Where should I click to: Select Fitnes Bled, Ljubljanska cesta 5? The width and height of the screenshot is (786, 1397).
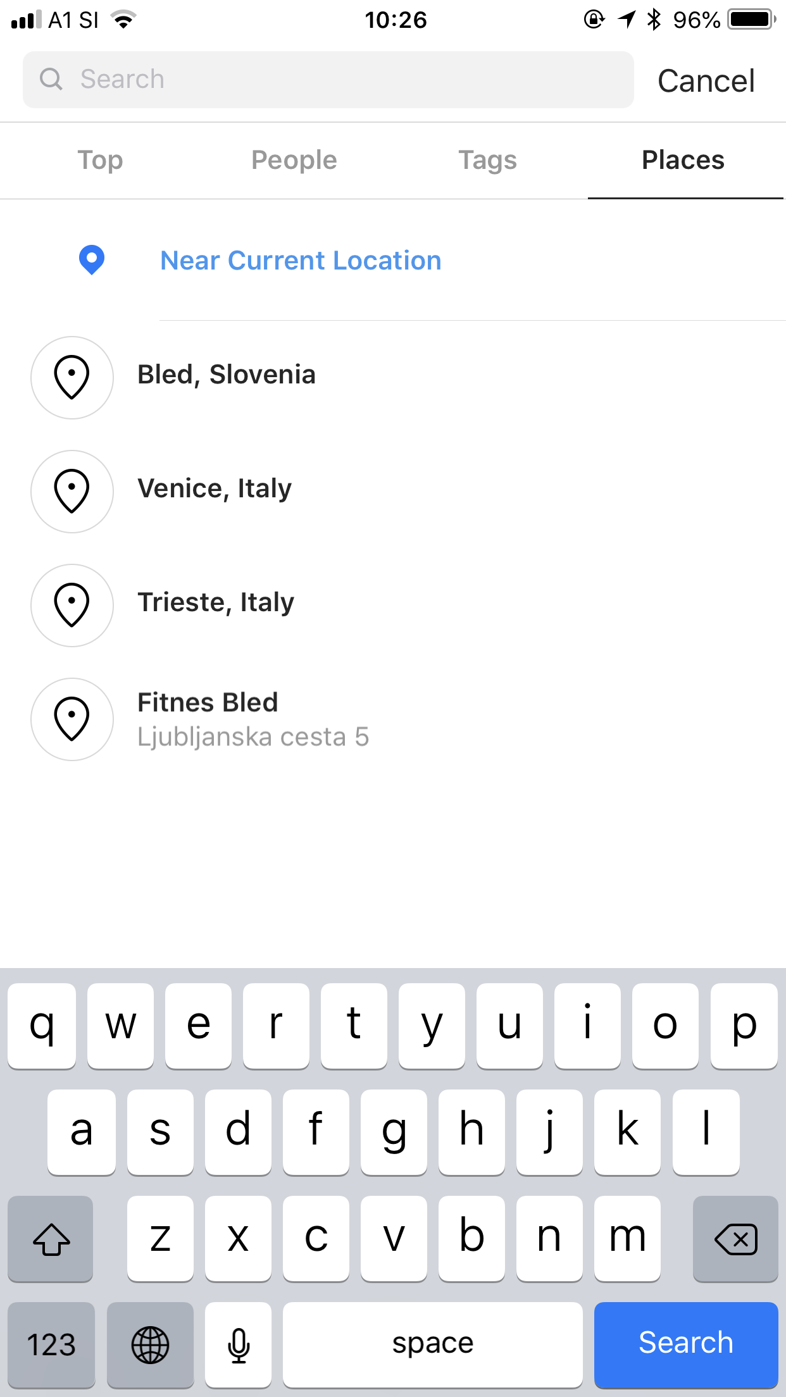[253, 719]
